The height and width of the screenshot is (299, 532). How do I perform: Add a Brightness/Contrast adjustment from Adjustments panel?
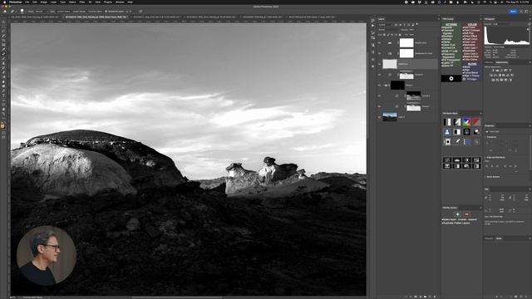[x=493, y=70]
